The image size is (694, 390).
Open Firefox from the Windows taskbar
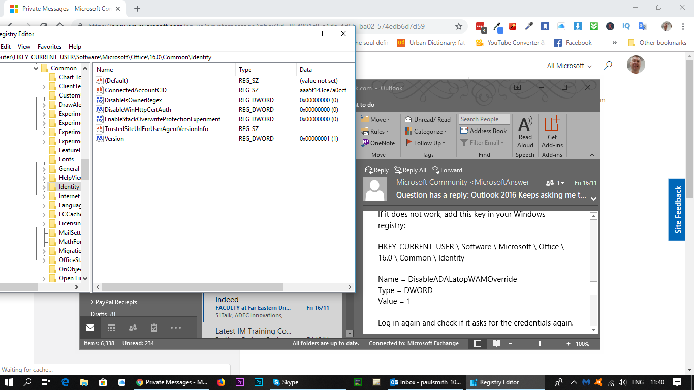pyautogui.click(x=220, y=382)
